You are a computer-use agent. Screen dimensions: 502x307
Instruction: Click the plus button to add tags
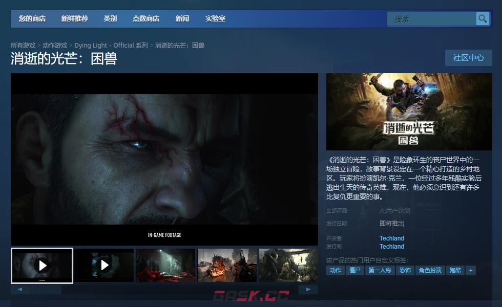coord(471,270)
